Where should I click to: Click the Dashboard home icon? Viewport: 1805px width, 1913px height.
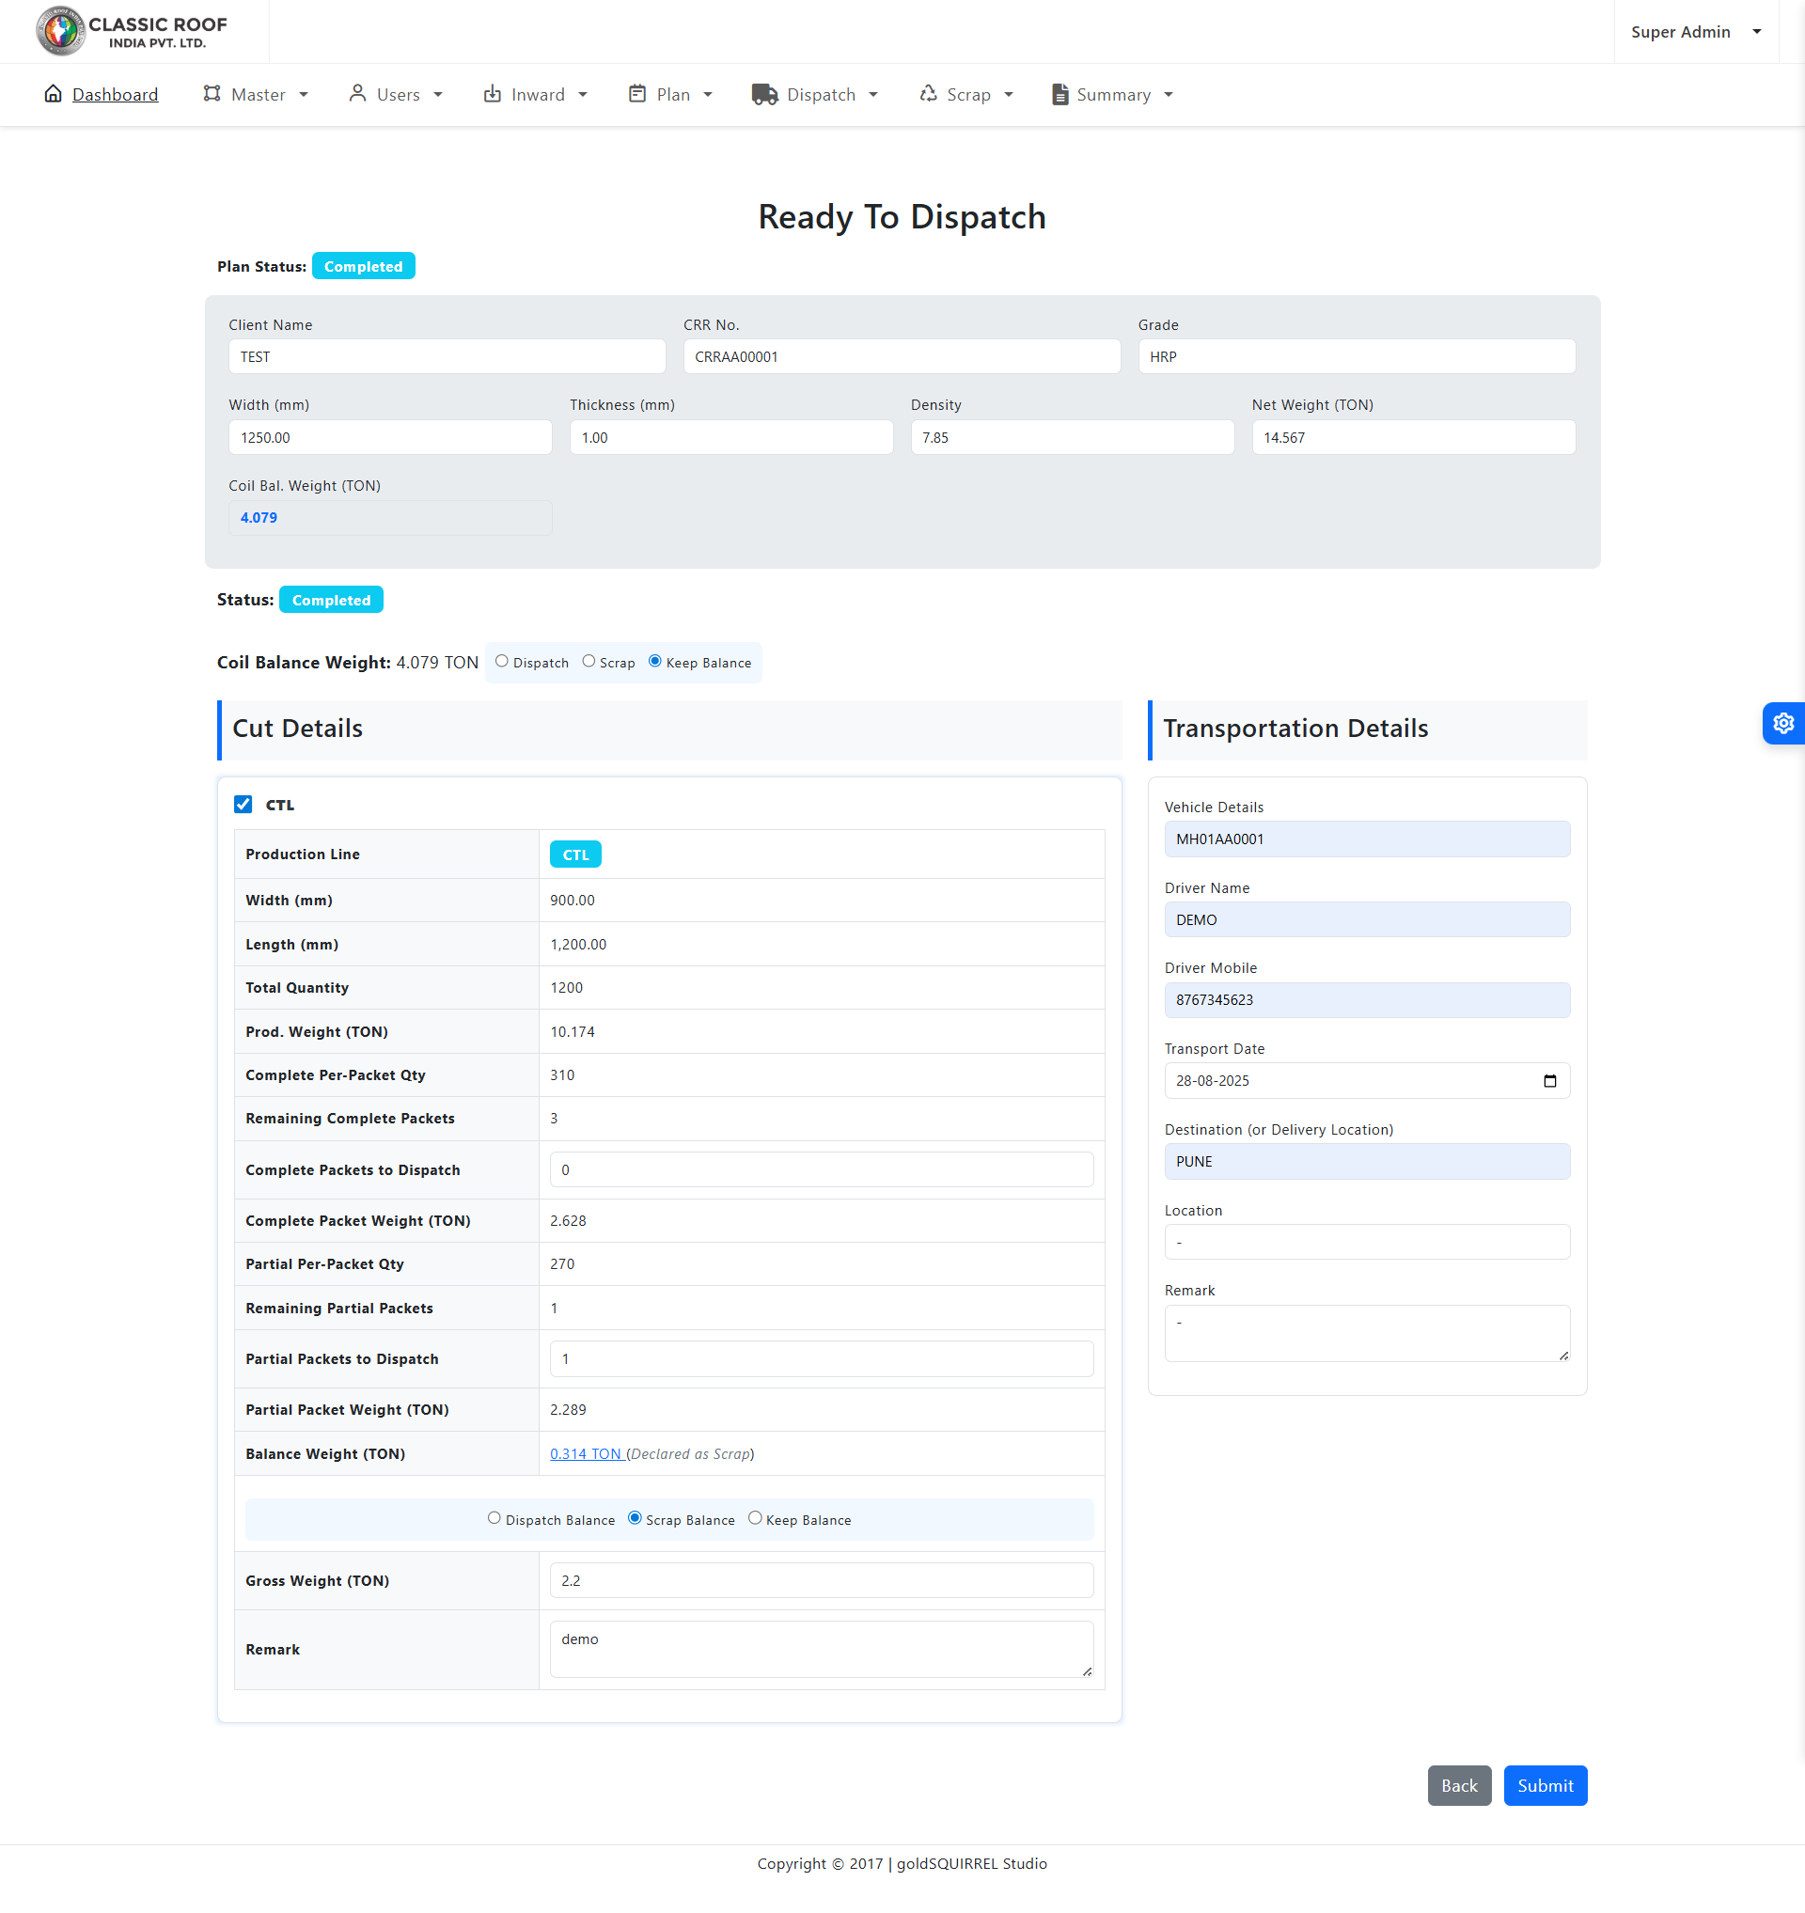53,94
